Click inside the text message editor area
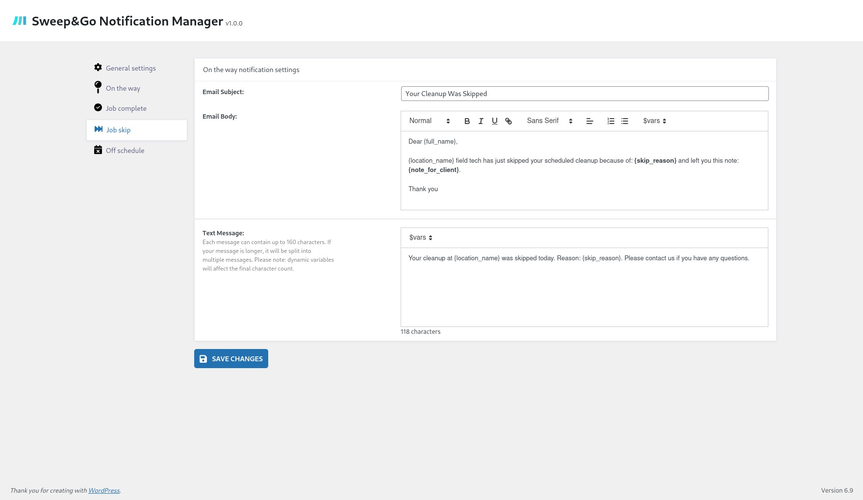863x500 pixels. coord(584,289)
